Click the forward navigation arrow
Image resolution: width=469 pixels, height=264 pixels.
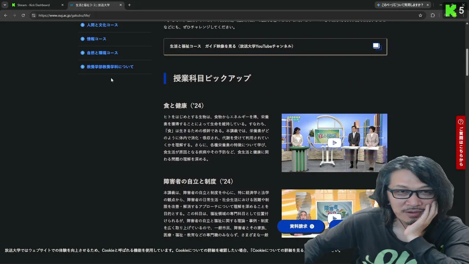(14, 15)
